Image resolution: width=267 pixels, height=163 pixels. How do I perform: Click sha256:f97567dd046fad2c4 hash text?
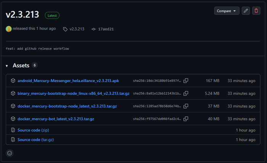[x=157, y=119]
